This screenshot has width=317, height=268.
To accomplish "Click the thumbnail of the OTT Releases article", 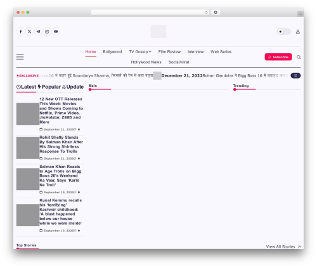I will tap(28, 114).
